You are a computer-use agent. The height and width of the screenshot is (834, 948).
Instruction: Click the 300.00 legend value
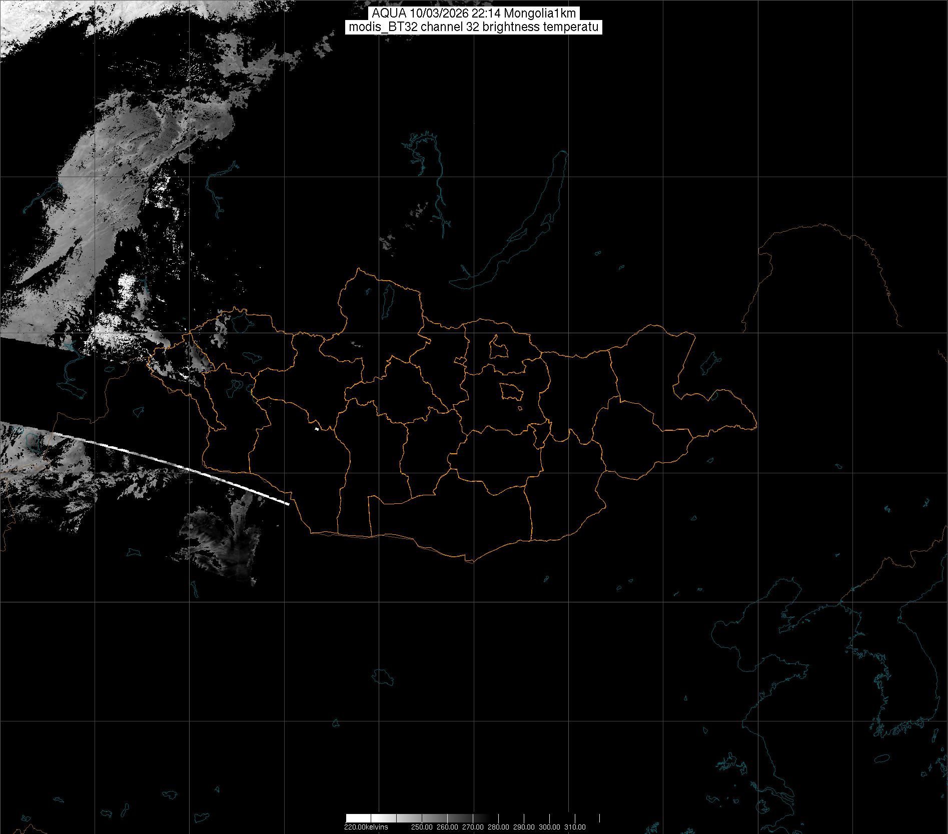click(x=549, y=827)
